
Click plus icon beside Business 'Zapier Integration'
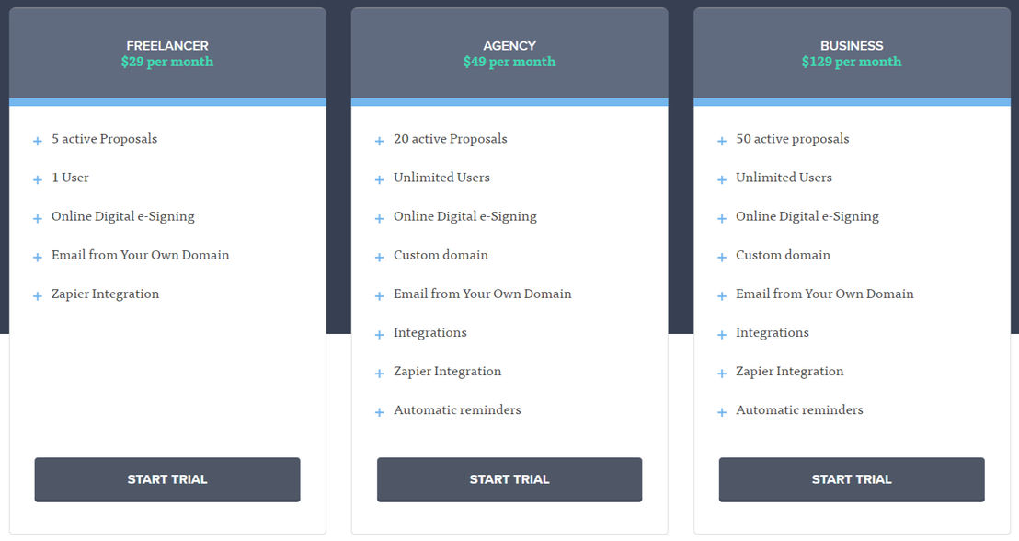(x=722, y=374)
